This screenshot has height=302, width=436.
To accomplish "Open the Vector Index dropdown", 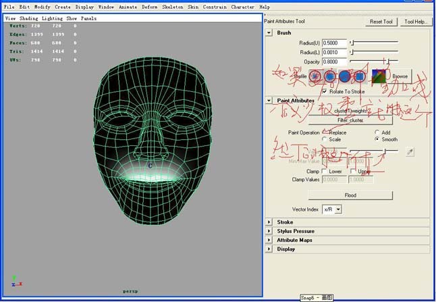I will pos(332,209).
